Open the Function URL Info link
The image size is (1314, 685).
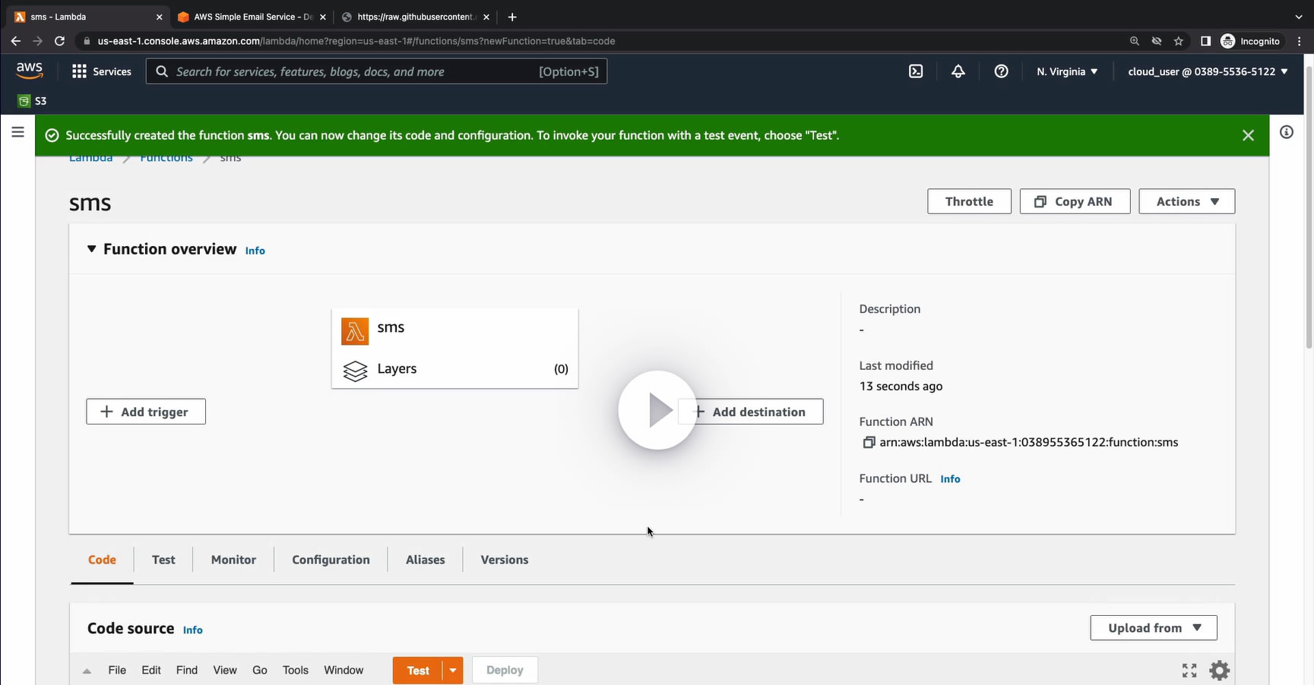pos(950,479)
